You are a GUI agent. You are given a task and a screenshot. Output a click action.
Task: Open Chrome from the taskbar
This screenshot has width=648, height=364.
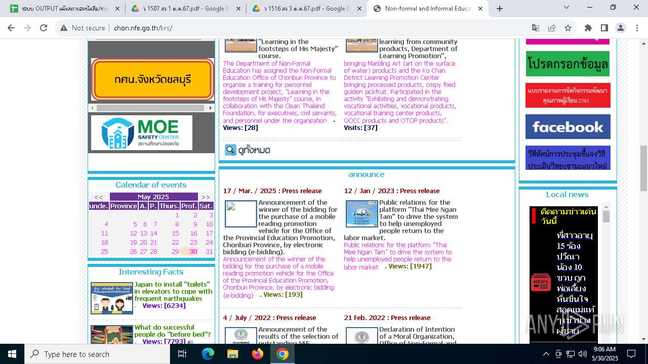pyautogui.click(x=282, y=354)
